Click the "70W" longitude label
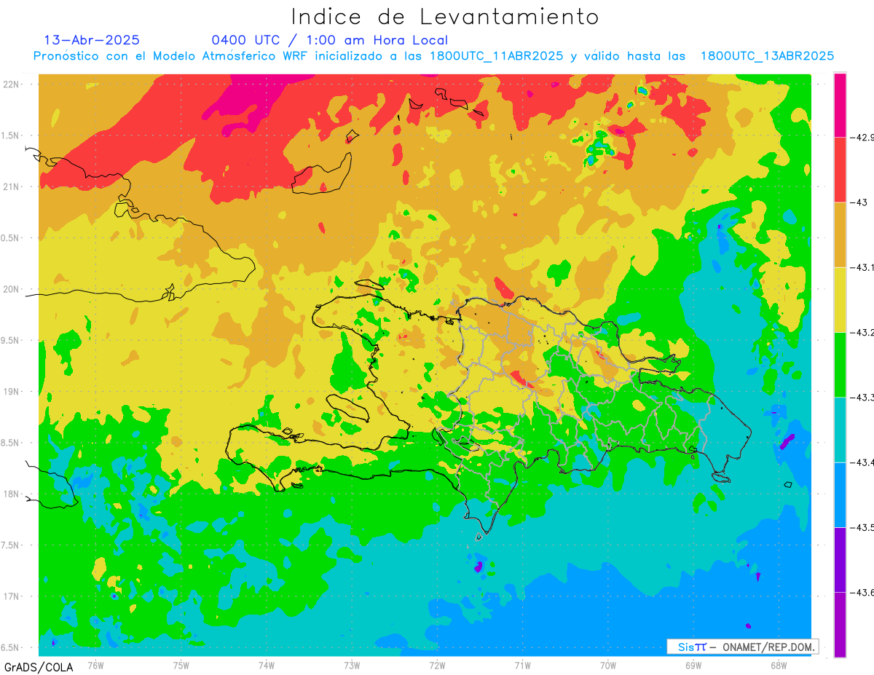The width and height of the screenshot is (874, 675). 608,664
